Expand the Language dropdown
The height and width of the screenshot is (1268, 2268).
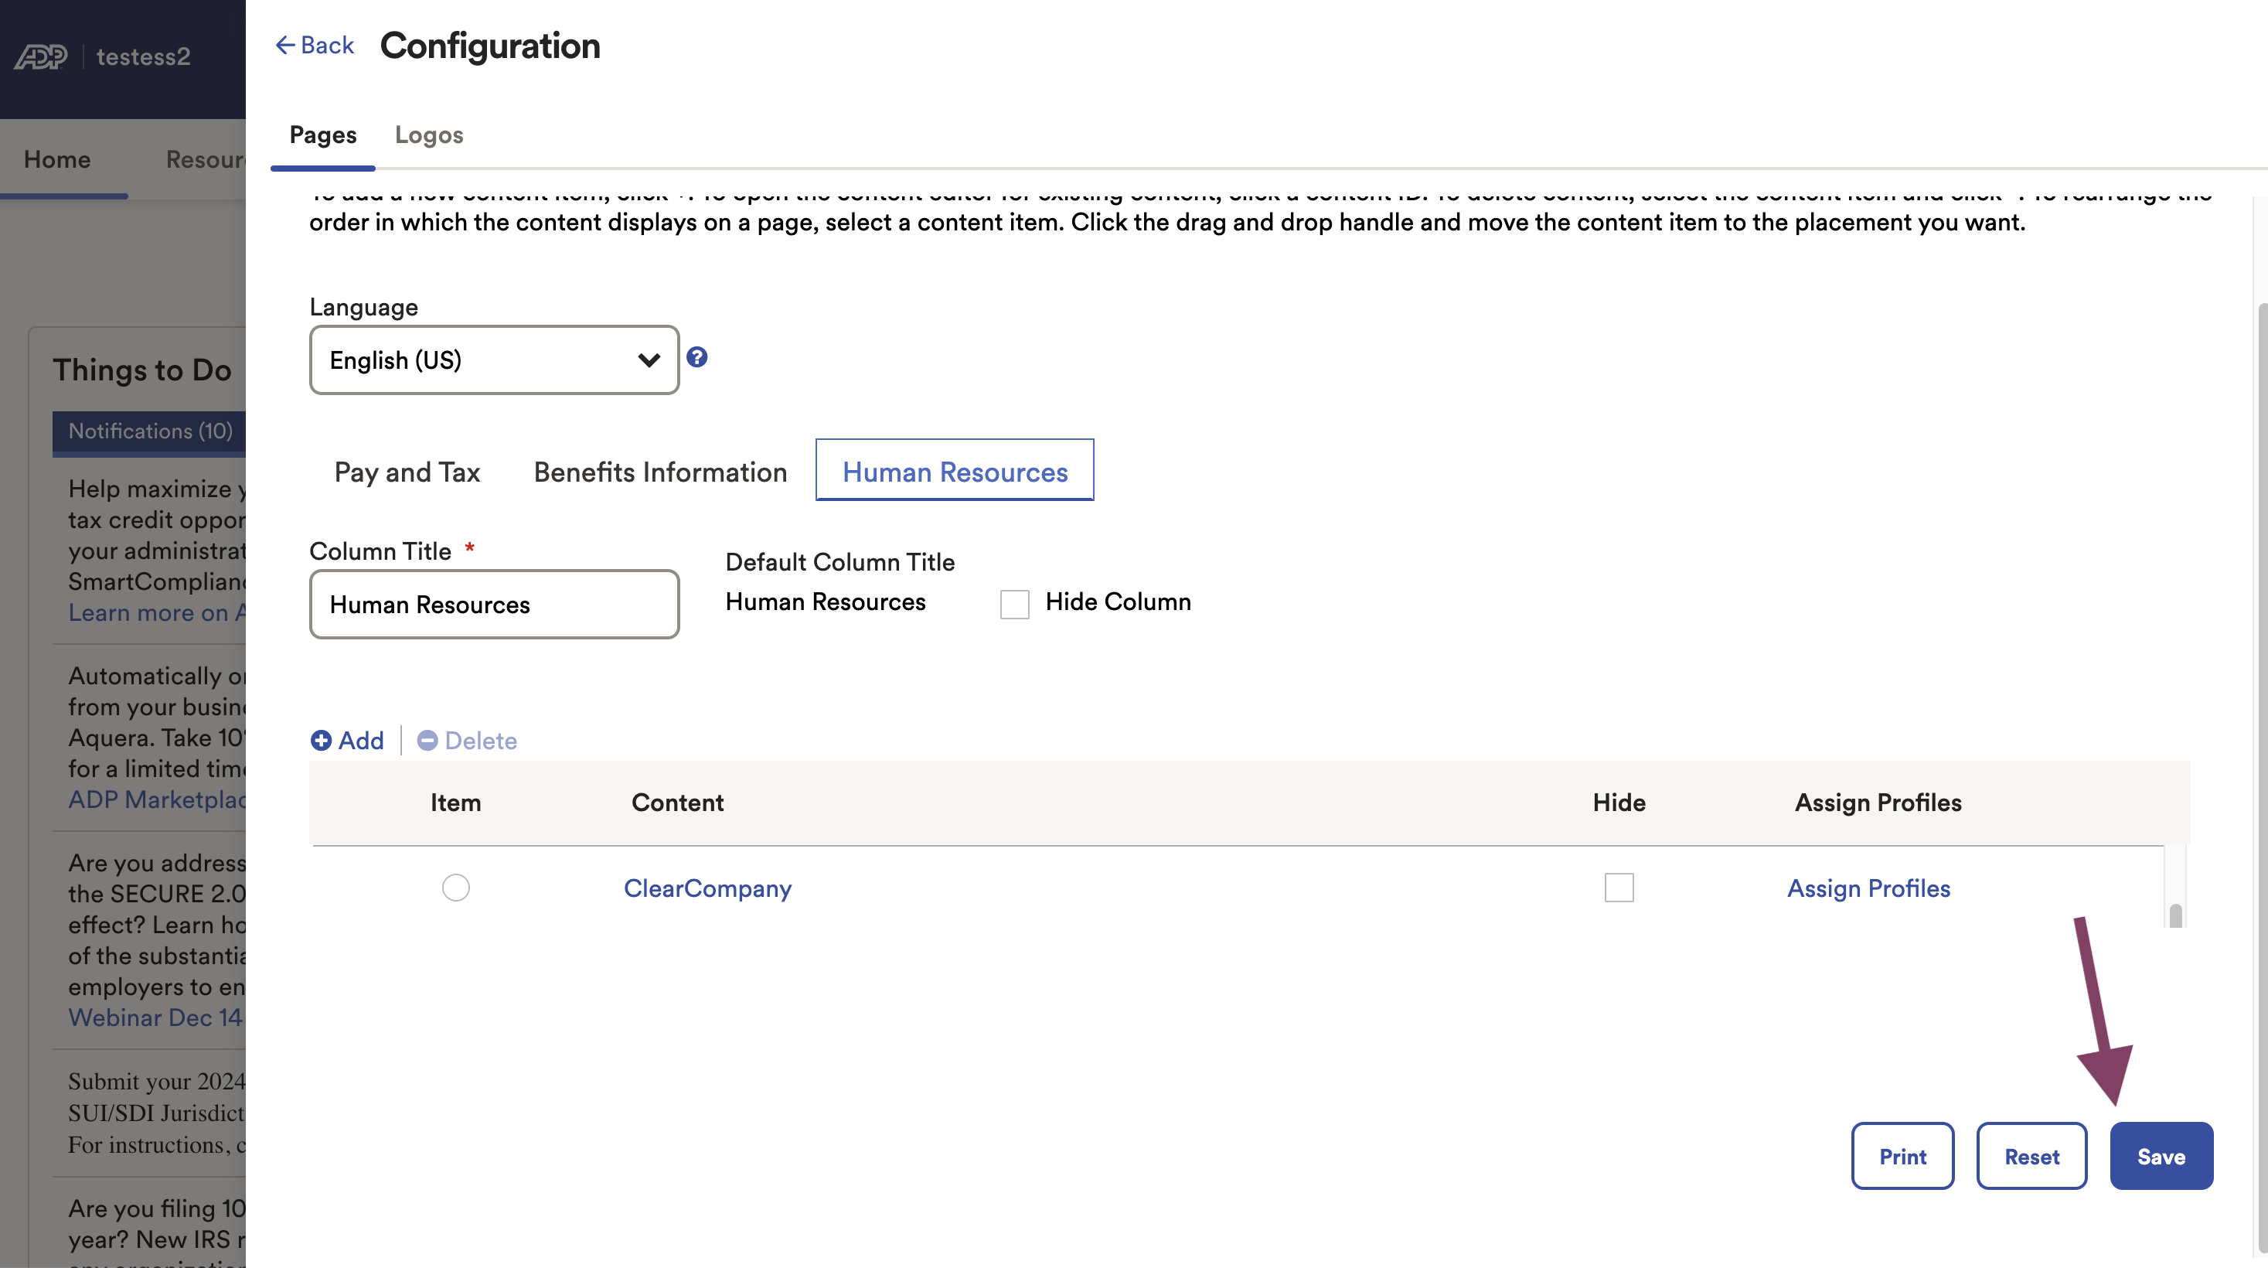pyautogui.click(x=494, y=360)
